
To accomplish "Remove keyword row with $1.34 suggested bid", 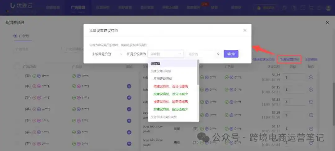I will (x=311, y=78).
